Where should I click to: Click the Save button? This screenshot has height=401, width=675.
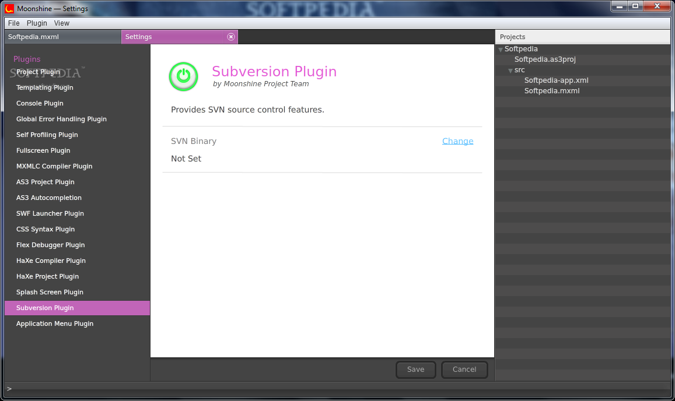pyautogui.click(x=416, y=370)
